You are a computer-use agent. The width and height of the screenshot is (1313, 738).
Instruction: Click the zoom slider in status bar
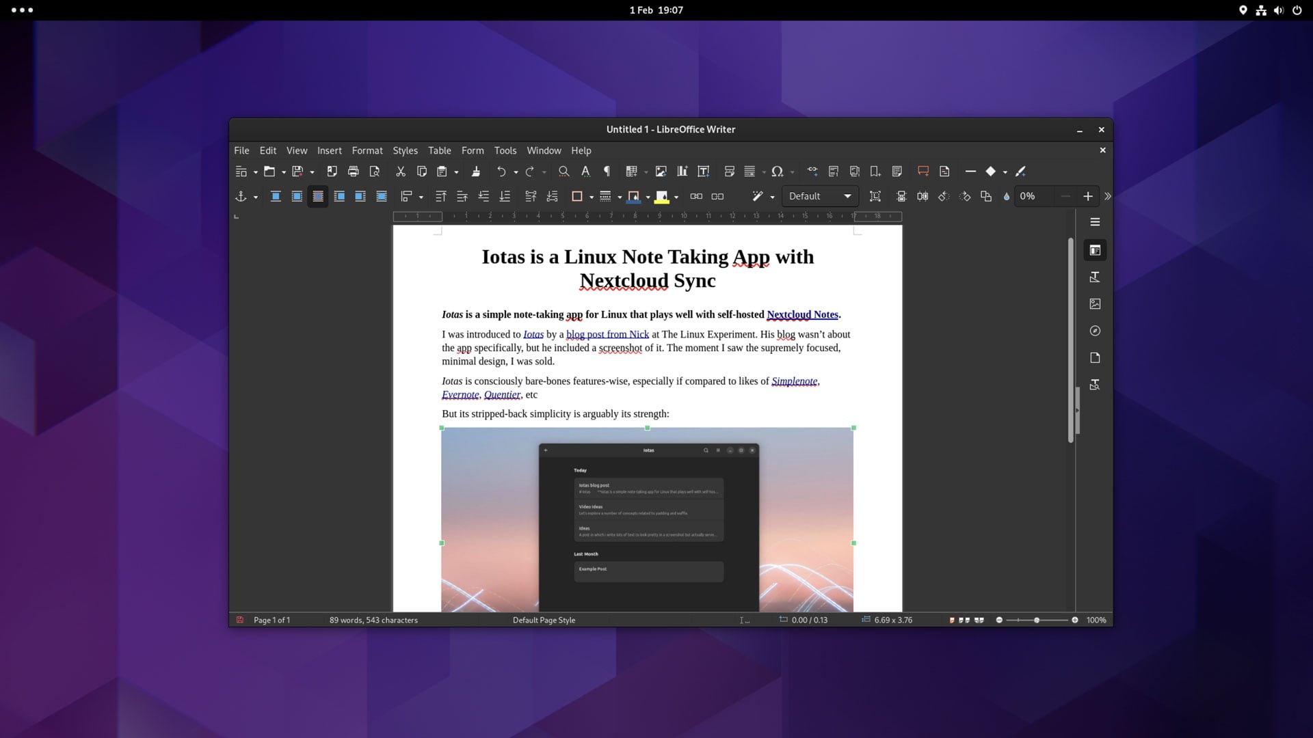(x=1037, y=620)
